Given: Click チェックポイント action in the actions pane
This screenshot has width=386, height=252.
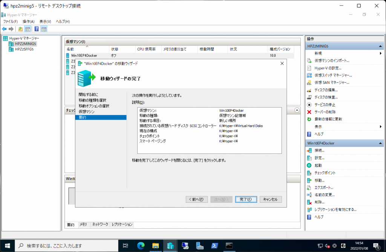Looking at the screenshot, I should click(x=325, y=173).
